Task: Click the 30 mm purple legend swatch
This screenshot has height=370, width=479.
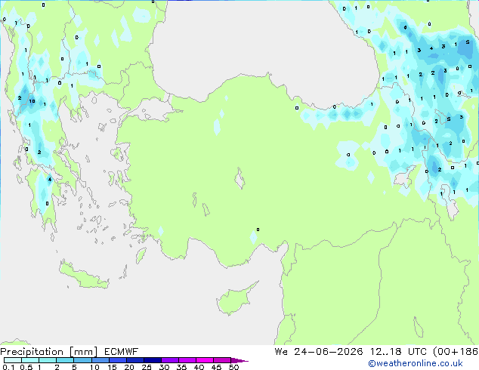Action: pyautogui.click(x=170, y=360)
